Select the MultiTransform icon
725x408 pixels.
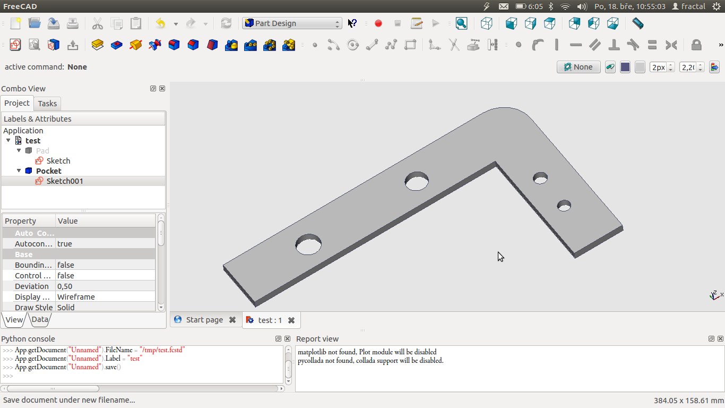coord(289,45)
